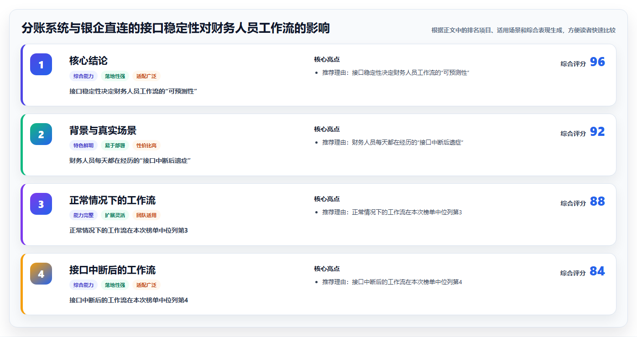Select 综合能力 tag in 接口中断后的工作流 card
The image size is (637, 337).
[84, 285]
